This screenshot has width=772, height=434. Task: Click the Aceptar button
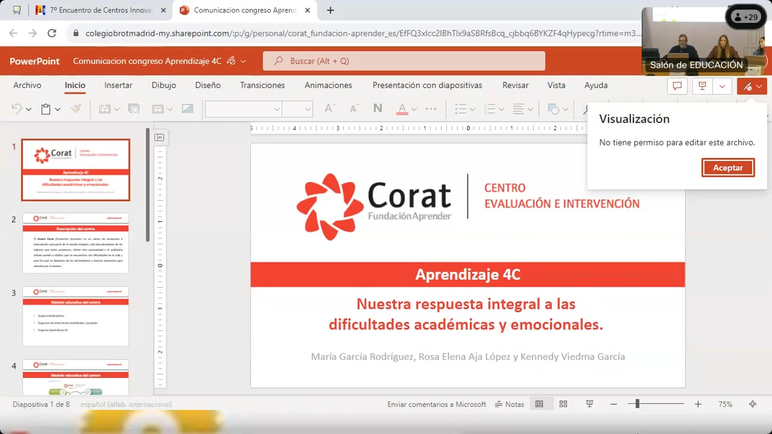click(728, 168)
